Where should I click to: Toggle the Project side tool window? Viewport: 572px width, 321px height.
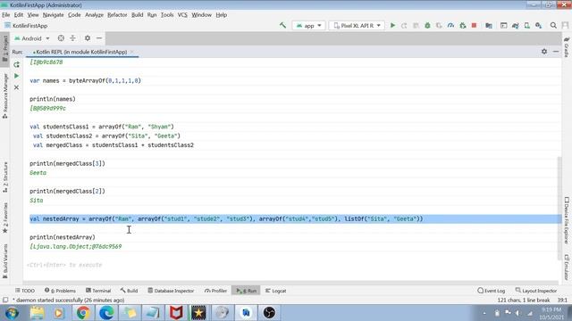5,49
